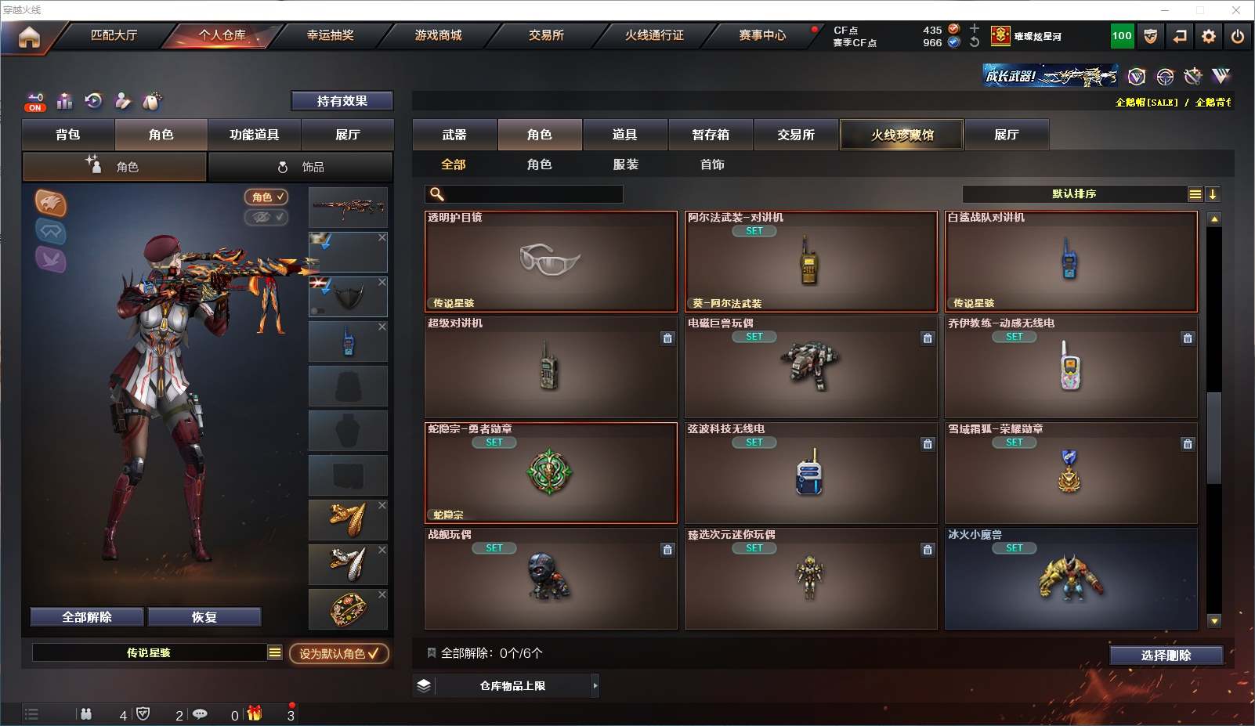Click the item list scrollbar thumb
This screenshot has height=726, width=1255.
coord(1214,437)
